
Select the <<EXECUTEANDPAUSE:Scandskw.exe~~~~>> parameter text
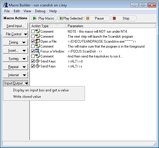coord(102,41)
